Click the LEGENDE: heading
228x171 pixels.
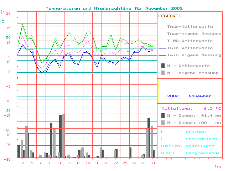point(169,16)
